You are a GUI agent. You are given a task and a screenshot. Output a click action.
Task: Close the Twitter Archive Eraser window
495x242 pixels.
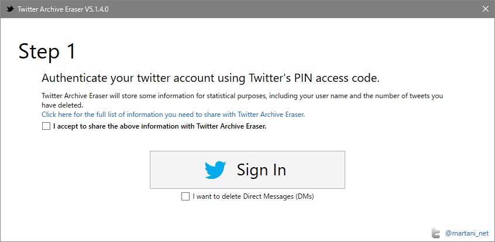(486, 9)
